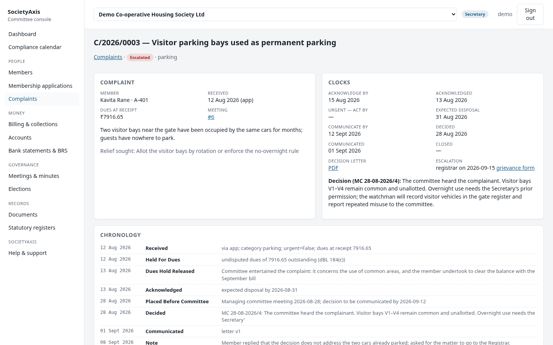Open the society selector dropdown

(x=275, y=15)
